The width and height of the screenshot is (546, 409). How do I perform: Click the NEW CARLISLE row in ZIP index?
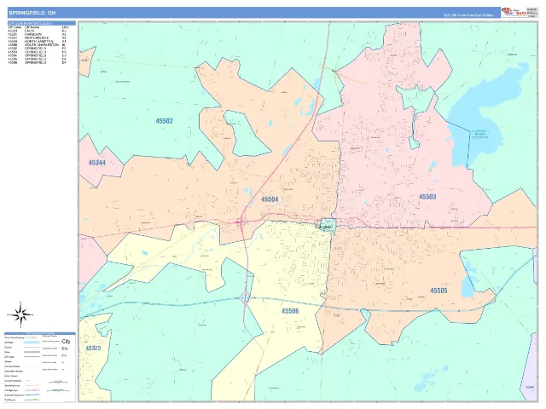tap(38, 37)
